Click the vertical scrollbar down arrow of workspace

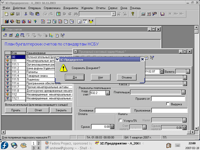(196, 128)
